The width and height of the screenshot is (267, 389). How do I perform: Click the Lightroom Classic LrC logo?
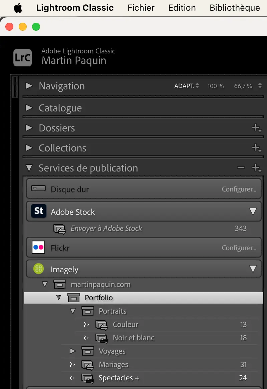tap(23, 57)
